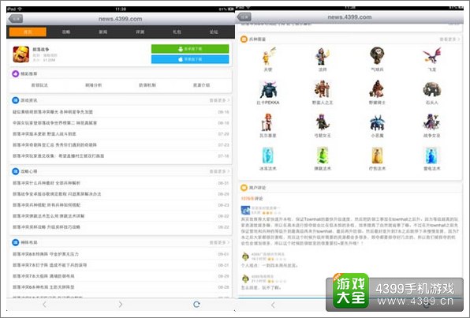
Task: Switch to the 新闻 tab
Action: point(103,32)
